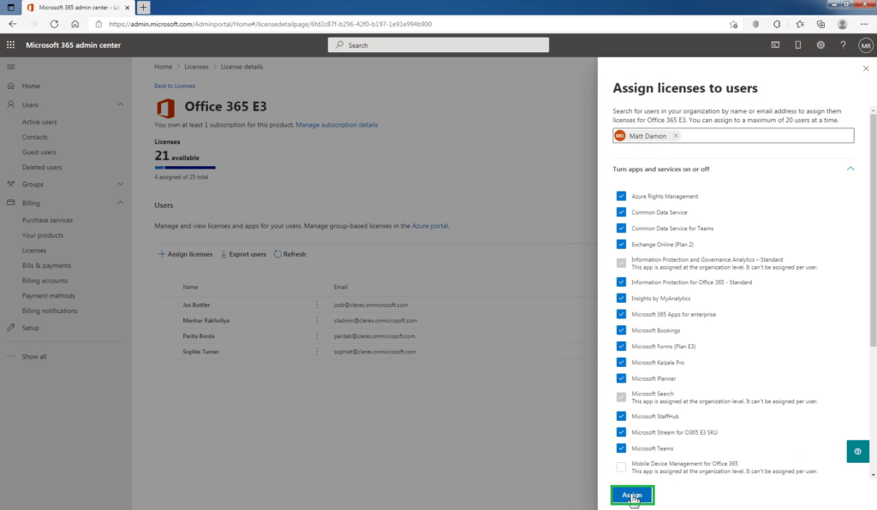Screen dimensions: 877x510
Task: Click Export users in the toolbar
Action: pyautogui.click(x=243, y=254)
